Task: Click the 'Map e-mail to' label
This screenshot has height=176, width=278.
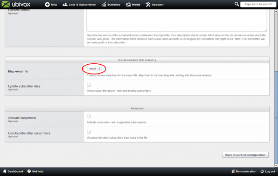Action: 18,71
